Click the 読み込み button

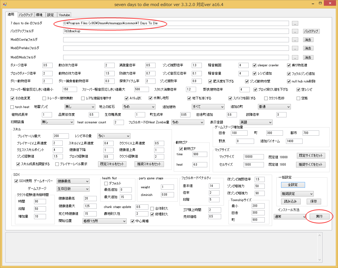tap(290, 201)
